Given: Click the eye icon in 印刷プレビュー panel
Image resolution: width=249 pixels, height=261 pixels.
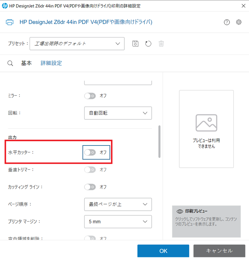Looking at the screenshot, I should click(180, 211).
